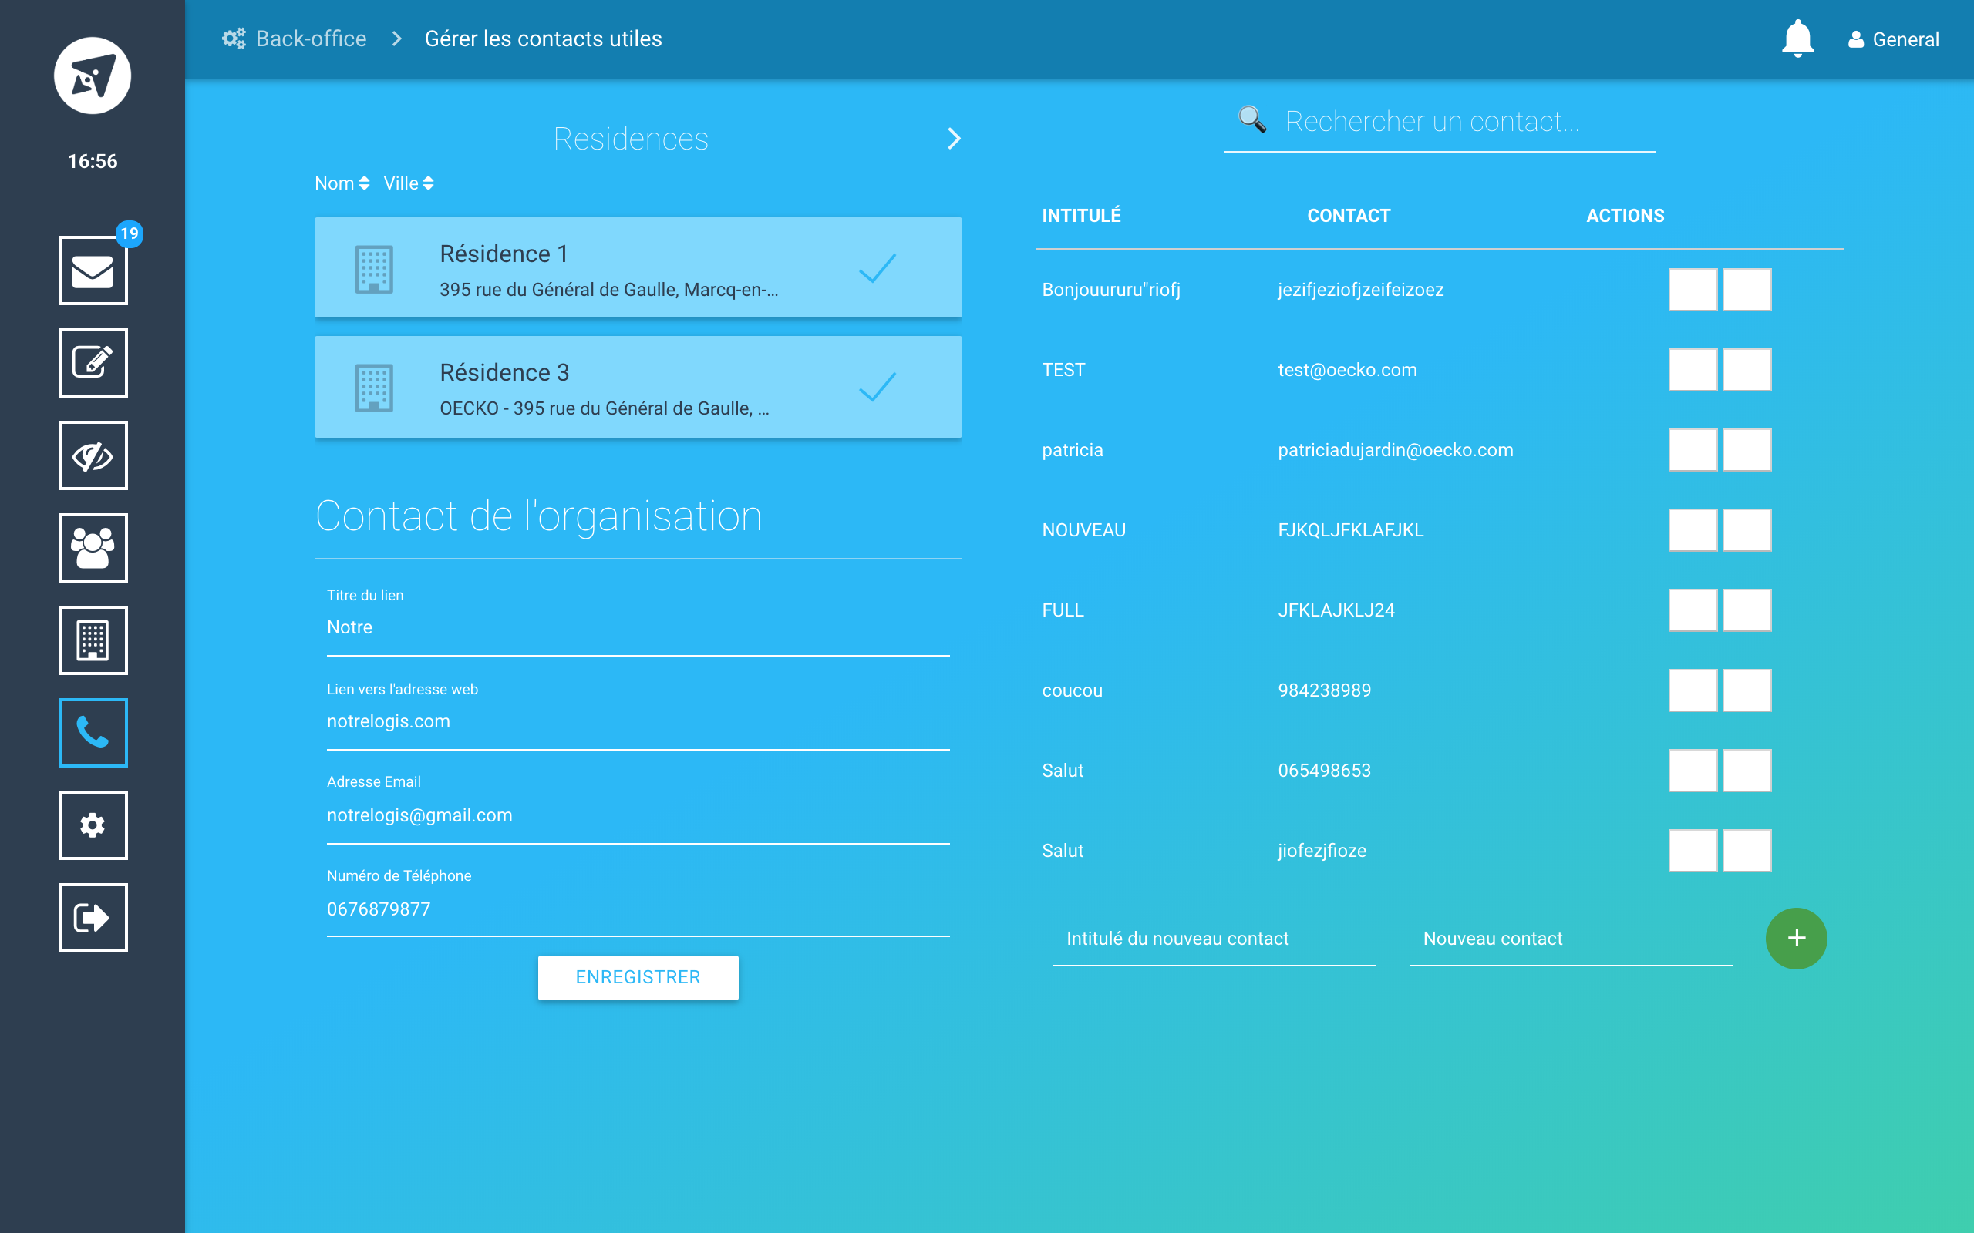Click left action button in Salut 065498653 row

(1693, 770)
